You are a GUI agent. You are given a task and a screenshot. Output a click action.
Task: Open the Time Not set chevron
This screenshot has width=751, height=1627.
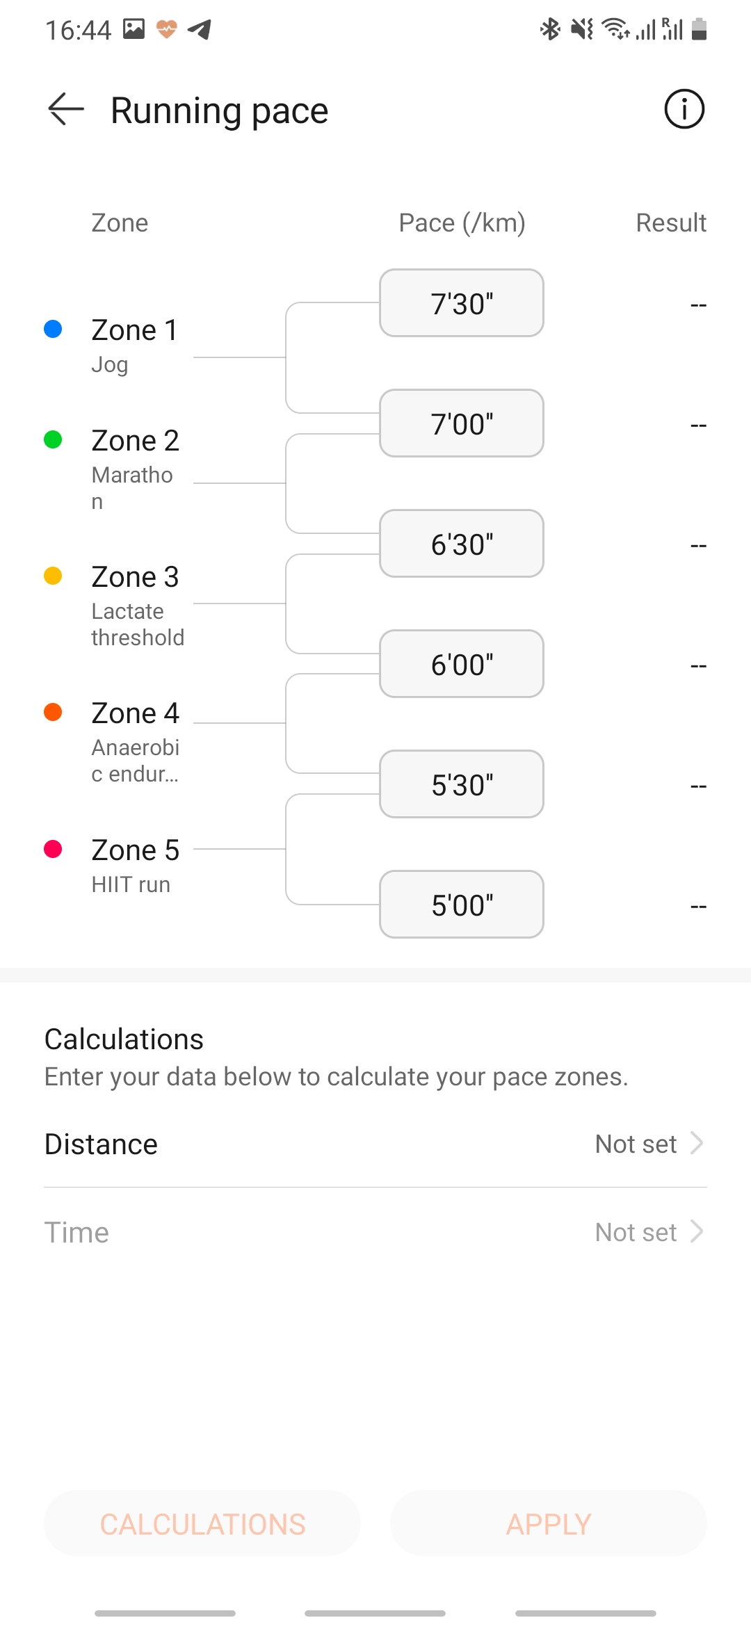pyautogui.click(x=697, y=1231)
